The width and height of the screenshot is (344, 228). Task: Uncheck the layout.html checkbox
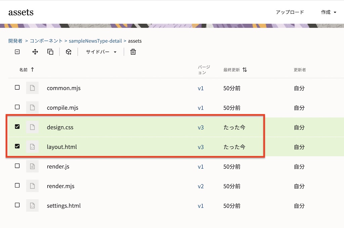tap(17, 146)
